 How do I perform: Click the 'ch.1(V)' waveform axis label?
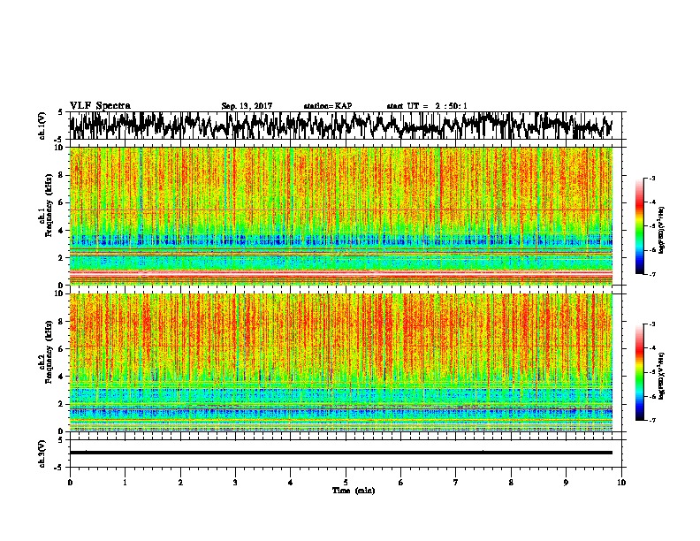[42, 126]
